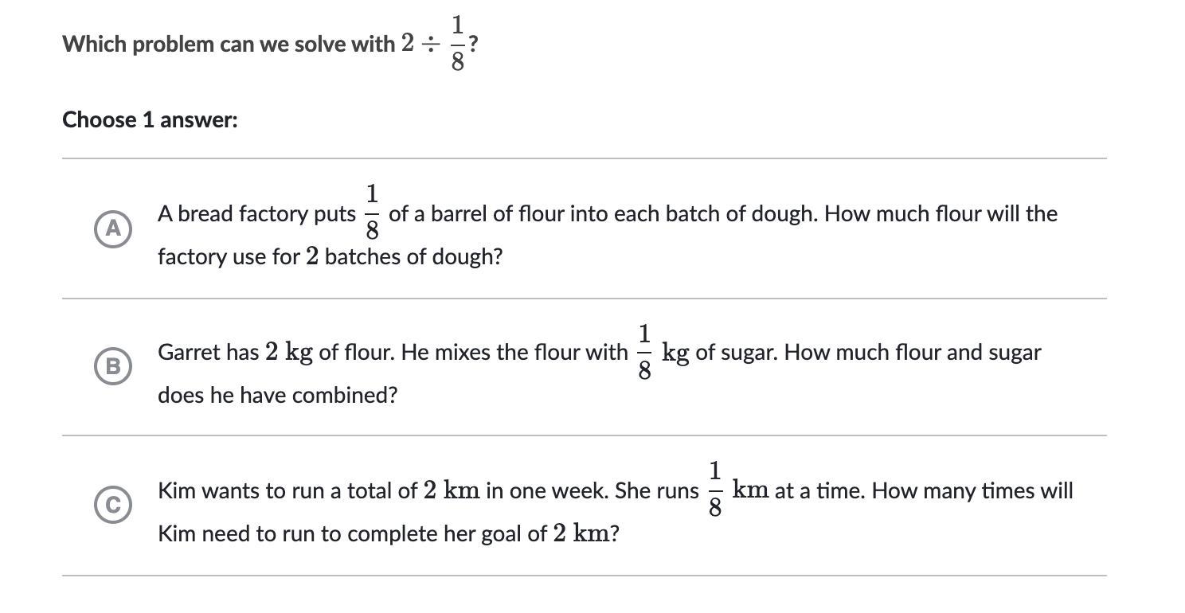Click the 1/8 fraction in the question
The width and height of the screenshot is (1185, 613).
(457, 44)
